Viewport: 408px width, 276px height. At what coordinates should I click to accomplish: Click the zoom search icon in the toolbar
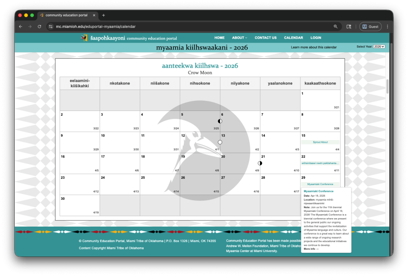coord(335,26)
